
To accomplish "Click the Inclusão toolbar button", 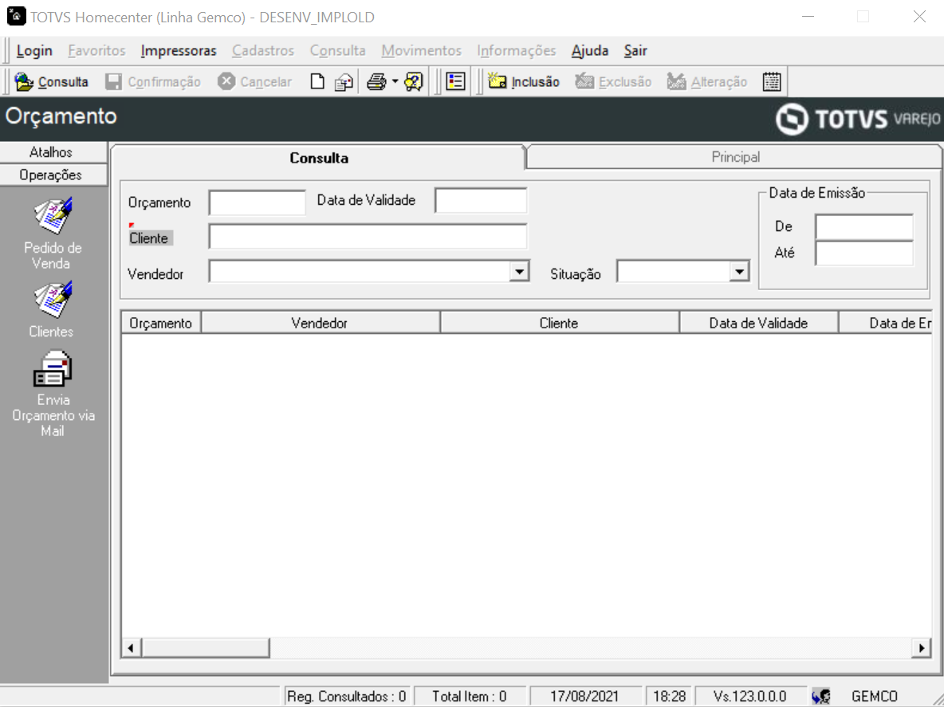I will coord(523,82).
